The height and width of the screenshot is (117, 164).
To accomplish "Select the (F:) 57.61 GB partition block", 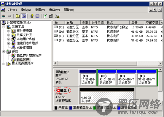I will (147, 78).
